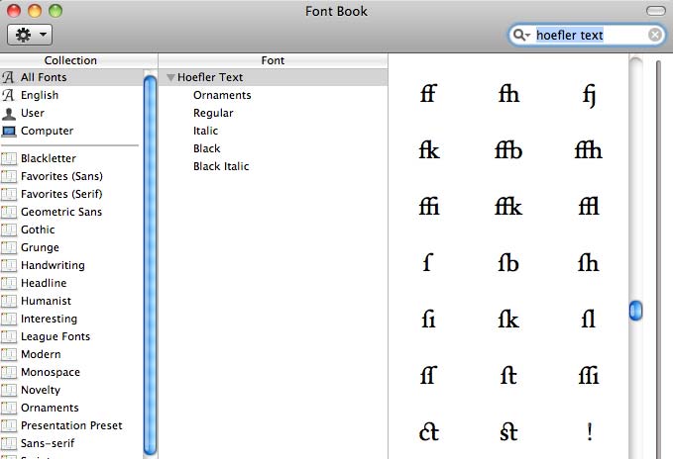673x459 pixels.
Task: Open the Favorites (Sans) collection
Action: point(71,176)
